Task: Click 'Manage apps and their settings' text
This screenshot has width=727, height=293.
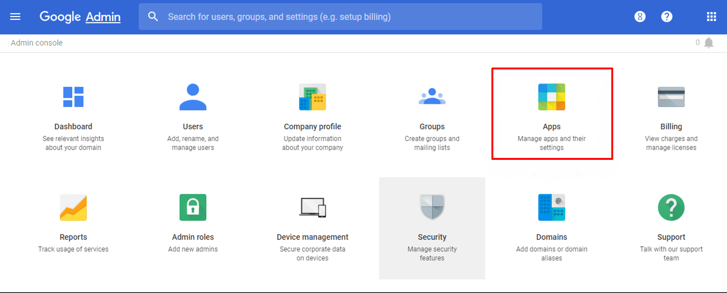Action: (552, 143)
